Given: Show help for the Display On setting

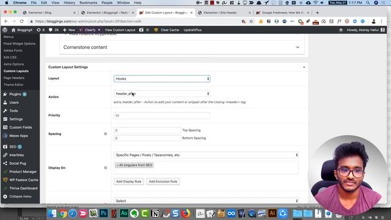Looking at the screenshot, I should pos(106,168).
